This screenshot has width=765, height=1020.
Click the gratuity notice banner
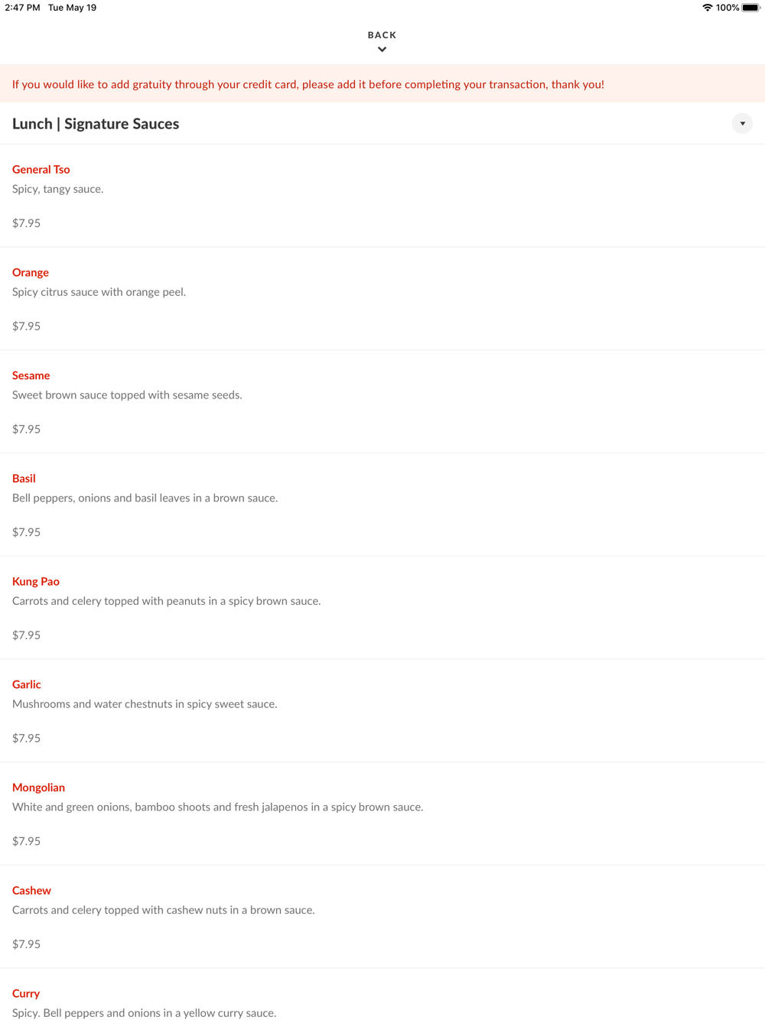tap(382, 84)
